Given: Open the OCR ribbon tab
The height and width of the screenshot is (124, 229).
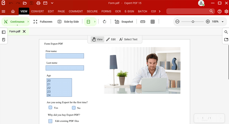Looking at the screenshot, I should [x=118, y=11].
